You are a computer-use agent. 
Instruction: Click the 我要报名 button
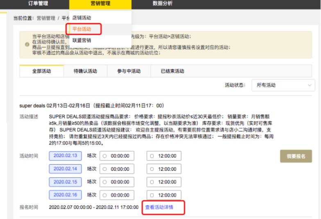[x=296, y=156]
